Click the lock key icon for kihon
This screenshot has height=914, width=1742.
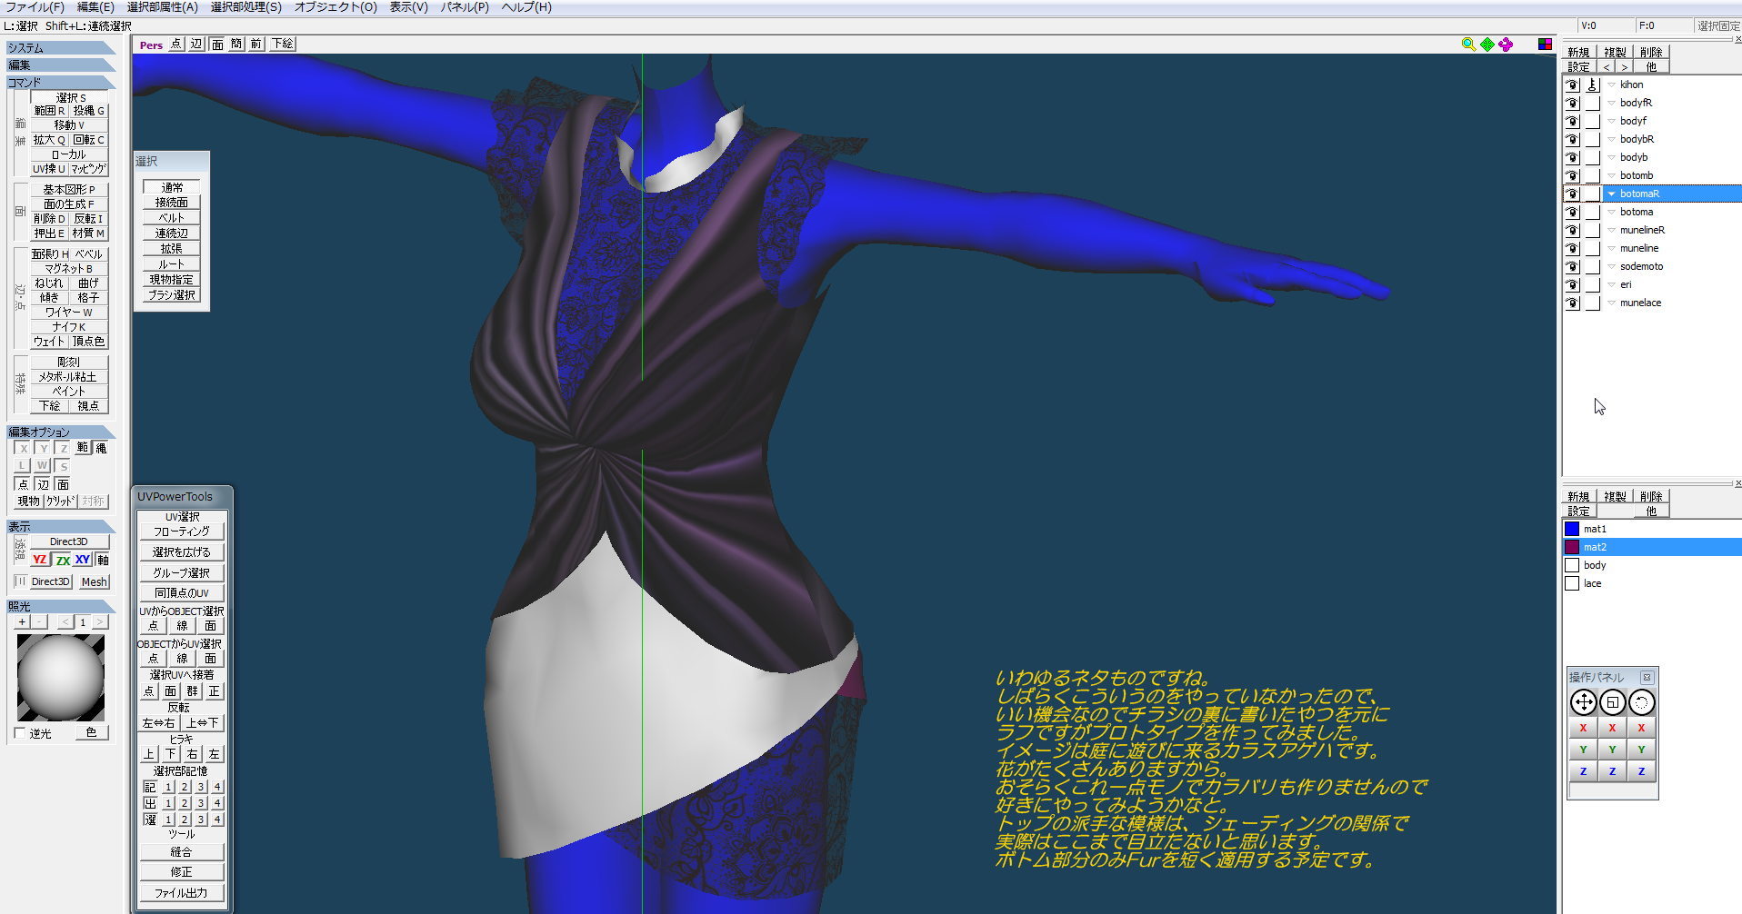click(1592, 84)
